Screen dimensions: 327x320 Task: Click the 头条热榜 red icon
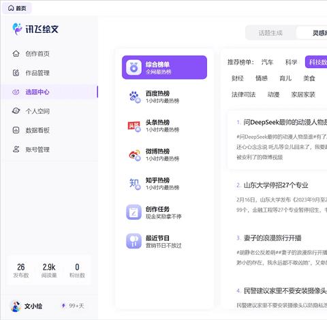click(134, 126)
